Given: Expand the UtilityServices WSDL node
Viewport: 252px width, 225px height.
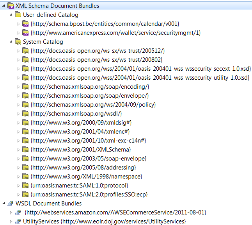Looking at the screenshot, I should point(11,221).
